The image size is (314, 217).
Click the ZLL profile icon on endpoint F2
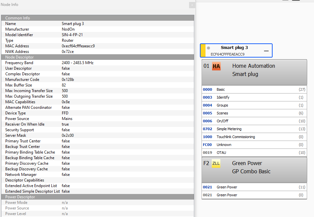[216, 163]
